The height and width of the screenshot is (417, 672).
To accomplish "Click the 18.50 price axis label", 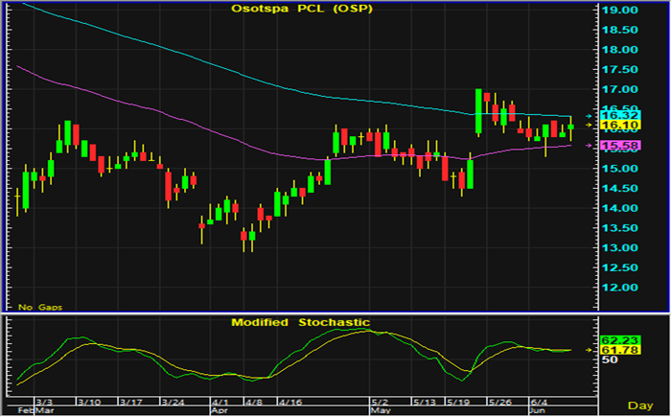I will 619,30.
